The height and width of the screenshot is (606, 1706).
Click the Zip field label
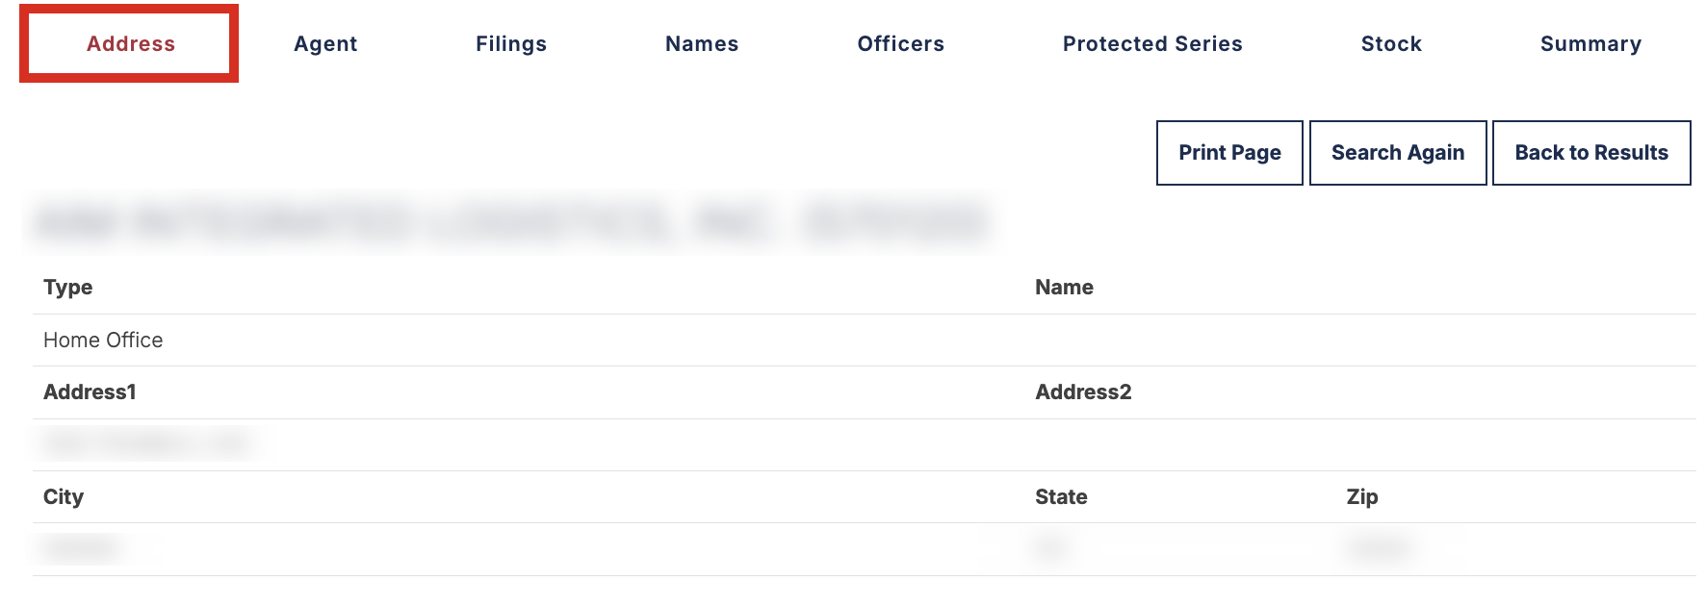(1362, 497)
